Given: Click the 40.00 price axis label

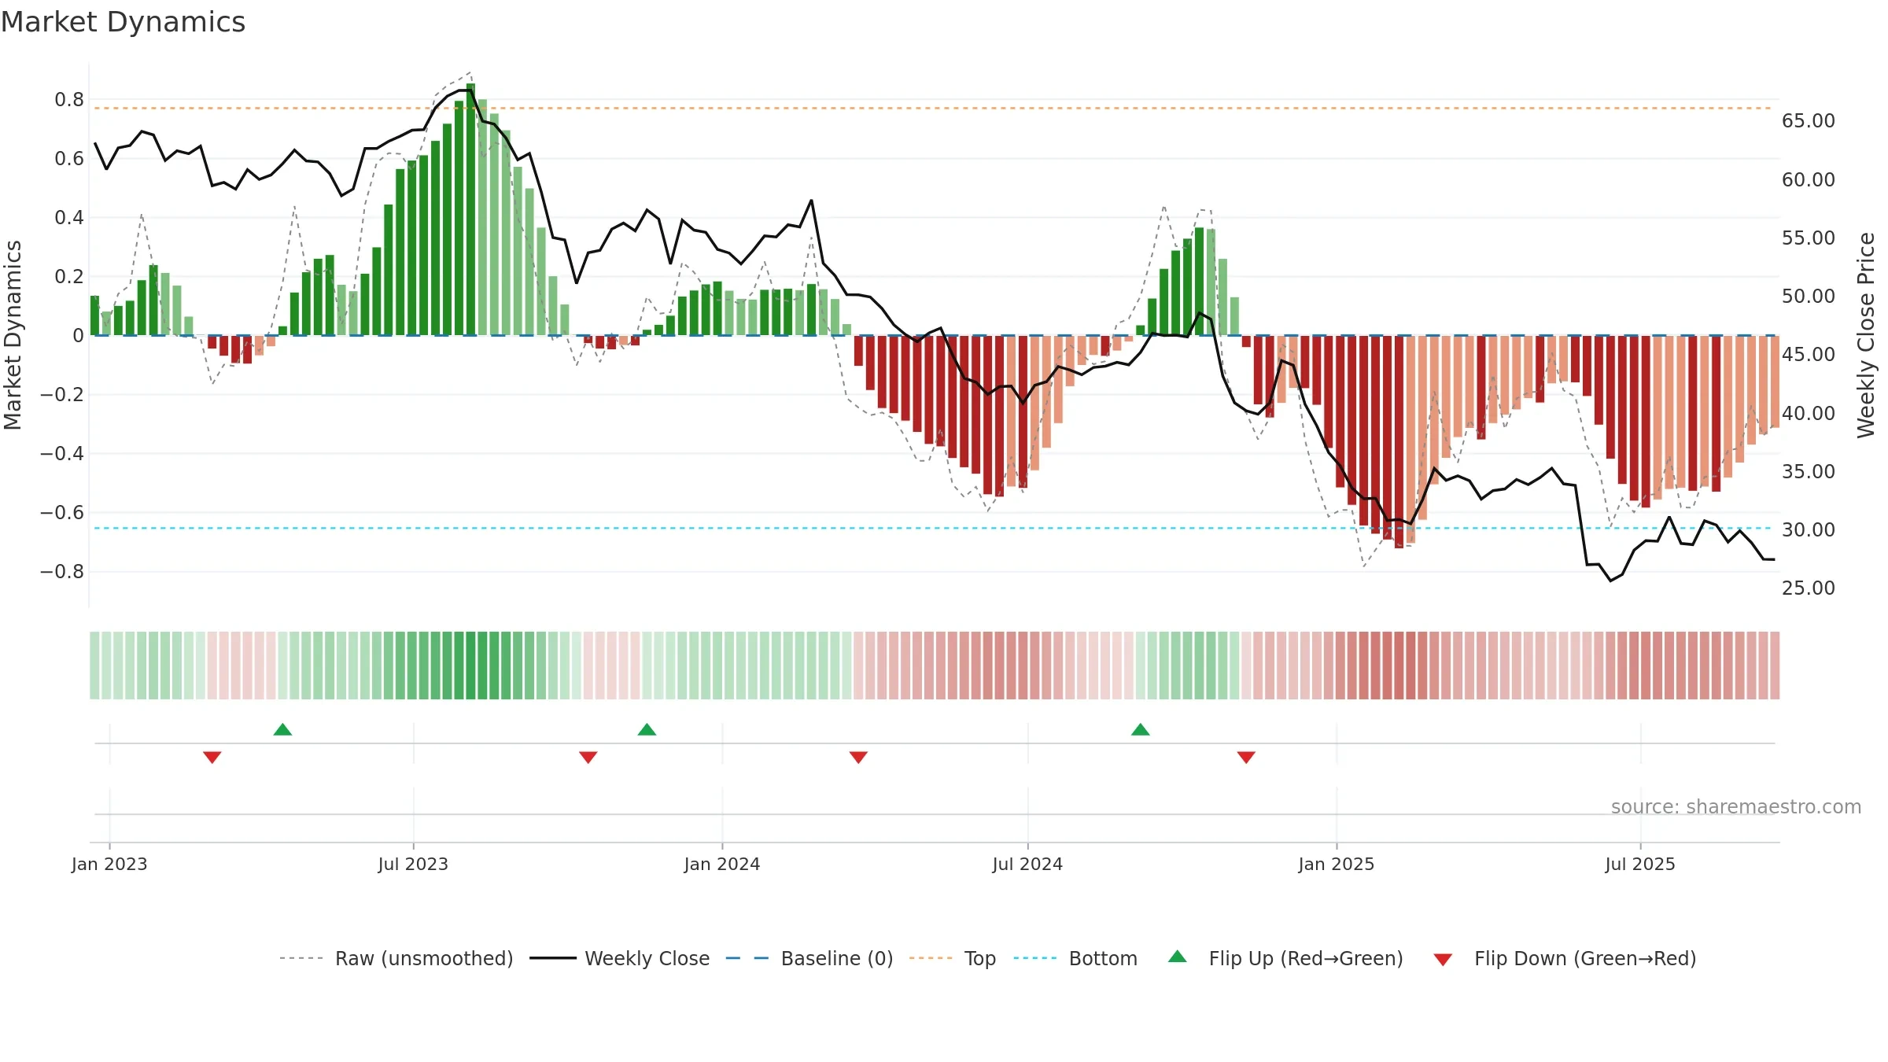Looking at the screenshot, I should 1809,413.
